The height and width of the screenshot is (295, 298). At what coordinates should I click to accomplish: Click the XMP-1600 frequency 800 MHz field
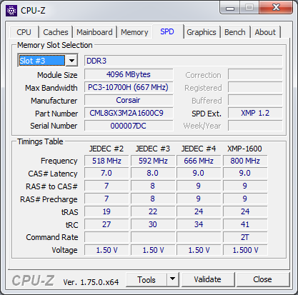click(x=245, y=161)
